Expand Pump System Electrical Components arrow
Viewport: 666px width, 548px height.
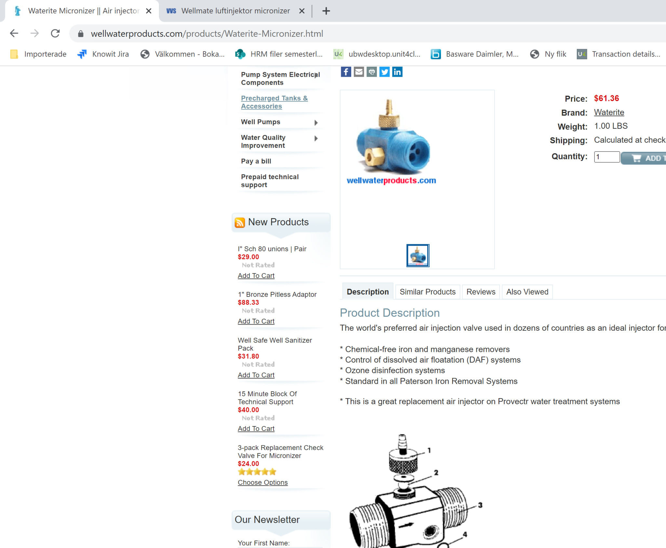[x=316, y=75]
